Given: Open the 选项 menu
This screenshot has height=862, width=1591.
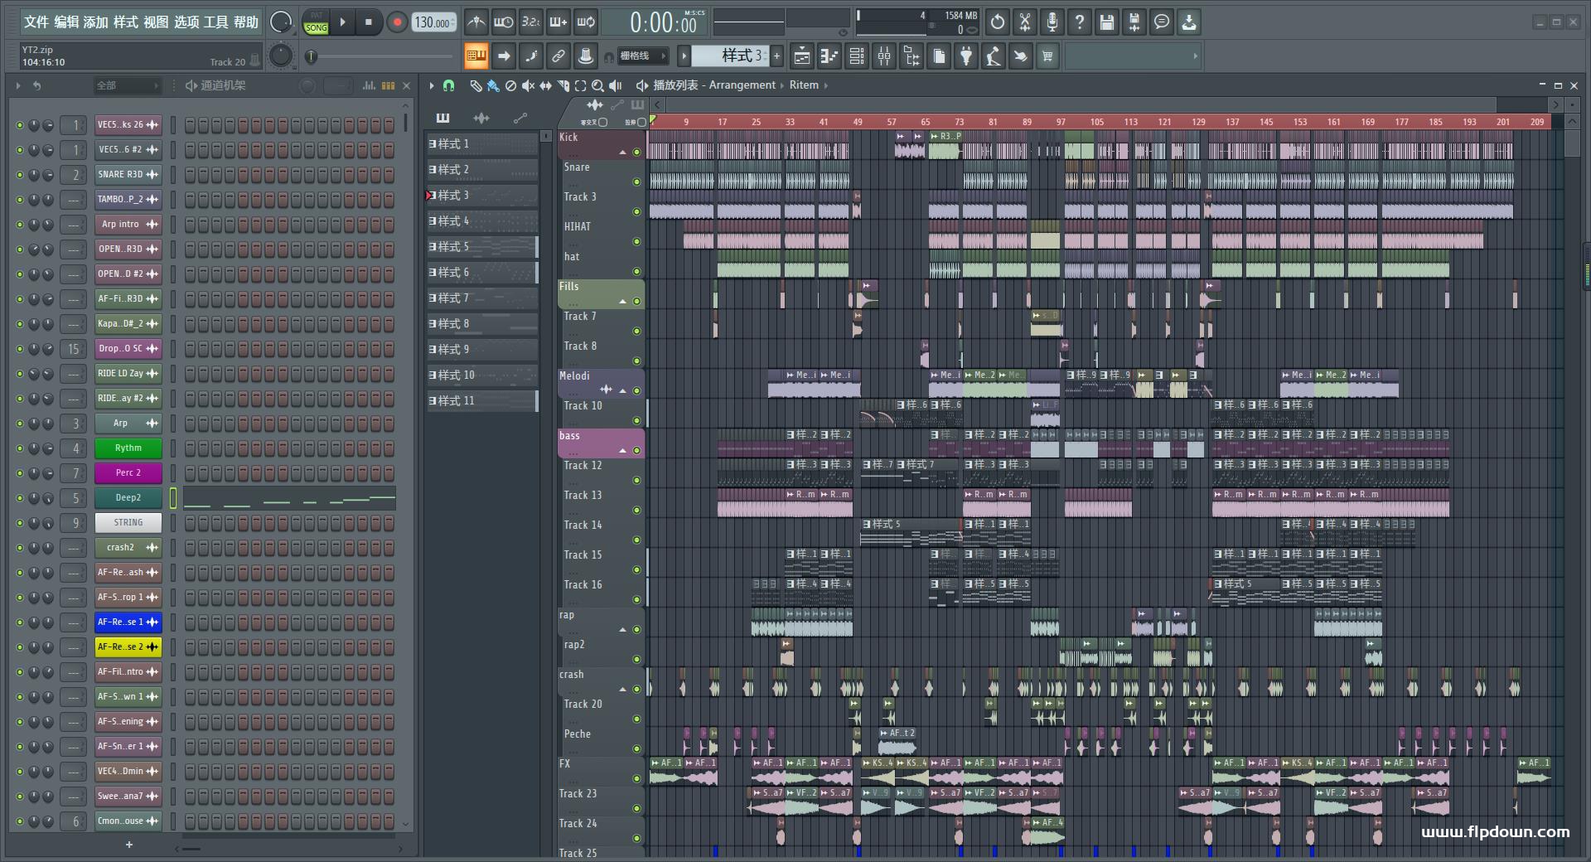Looking at the screenshot, I should click(186, 22).
